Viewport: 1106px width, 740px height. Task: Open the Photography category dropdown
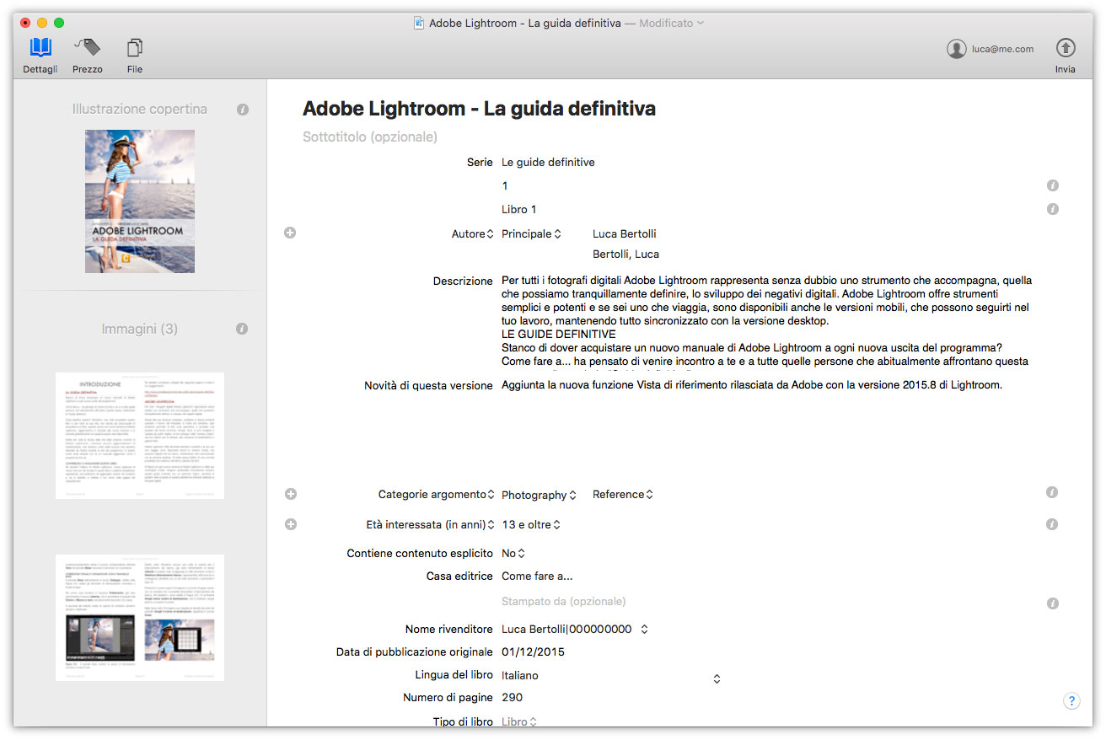pos(539,495)
